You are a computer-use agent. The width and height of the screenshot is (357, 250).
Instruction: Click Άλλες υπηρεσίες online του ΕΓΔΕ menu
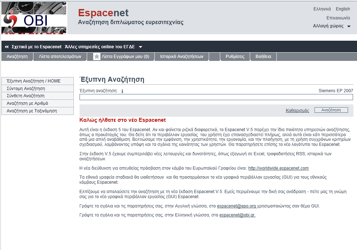100,47
